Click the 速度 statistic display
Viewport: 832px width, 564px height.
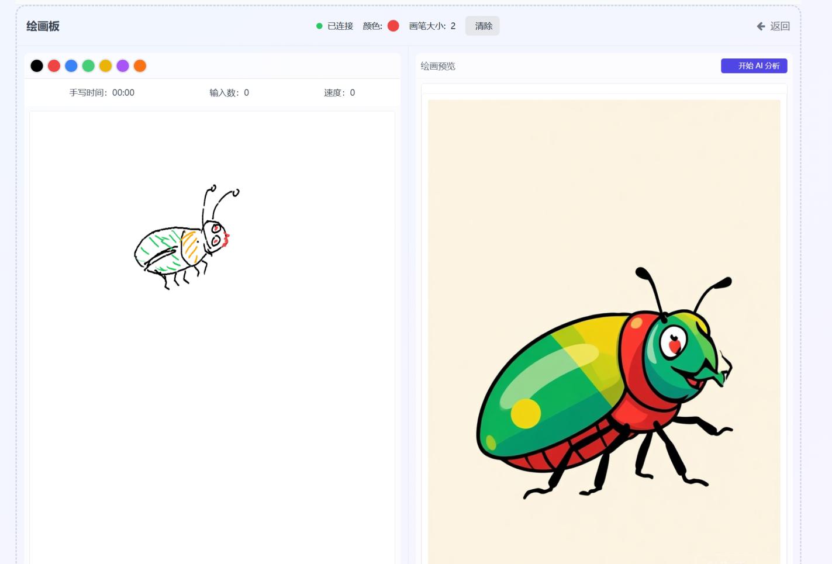(339, 92)
